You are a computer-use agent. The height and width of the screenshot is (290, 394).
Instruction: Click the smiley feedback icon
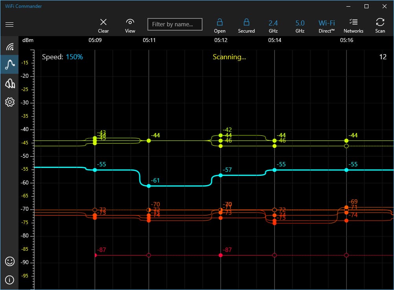pyautogui.click(x=9, y=261)
